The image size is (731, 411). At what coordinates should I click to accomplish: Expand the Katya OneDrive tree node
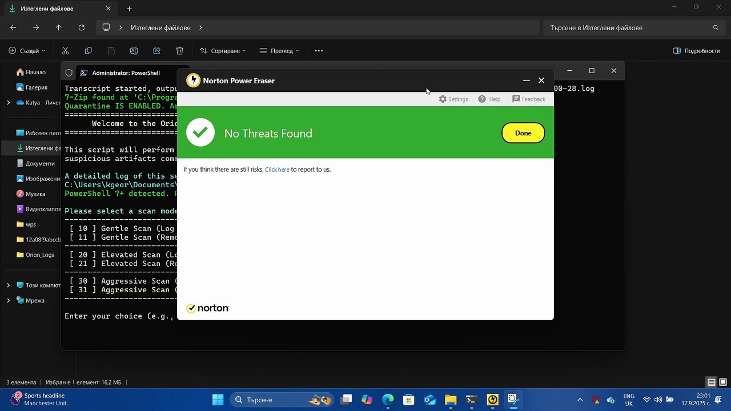8,103
